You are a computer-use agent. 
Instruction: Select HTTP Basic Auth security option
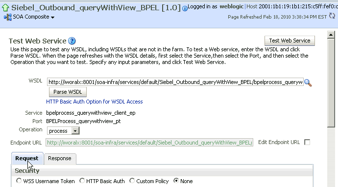click(82, 181)
